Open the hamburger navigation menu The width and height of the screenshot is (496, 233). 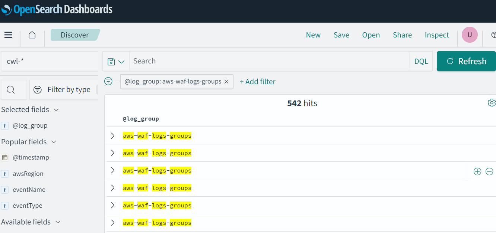point(9,35)
